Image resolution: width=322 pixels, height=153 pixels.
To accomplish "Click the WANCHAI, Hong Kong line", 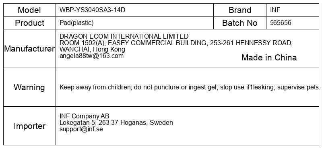I will pos(92,49).
